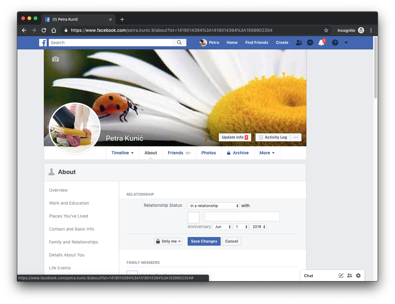
Task: Bookmark this page with the star icon
Action: pos(326,30)
